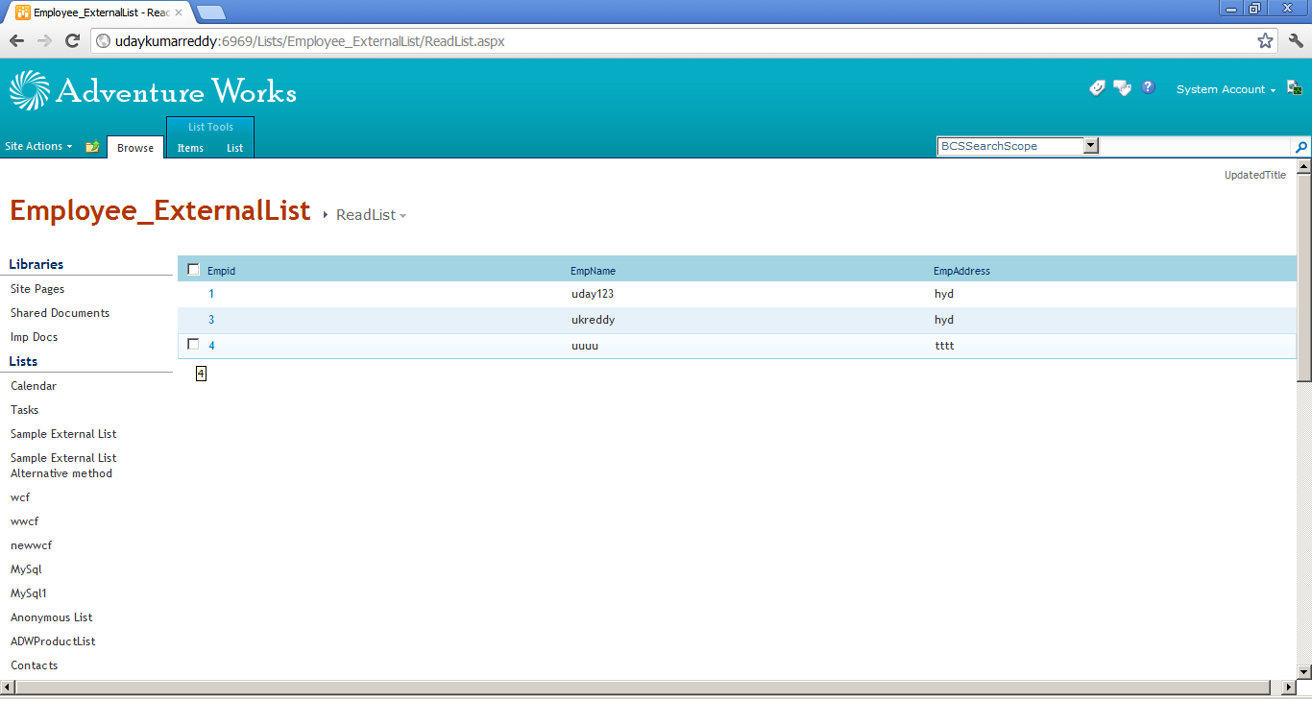Click Navigate Up folder icon
The height and width of the screenshot is (701, 1312).
(92, 147)
